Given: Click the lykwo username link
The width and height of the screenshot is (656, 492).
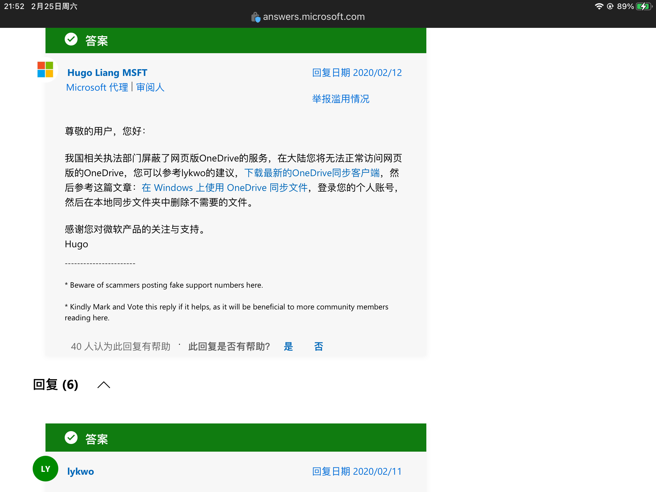Looking at the screenshot, I should [x=80, y=471].
